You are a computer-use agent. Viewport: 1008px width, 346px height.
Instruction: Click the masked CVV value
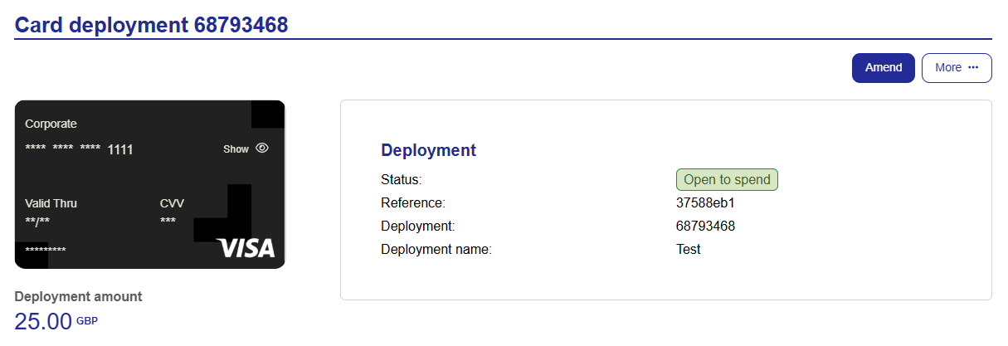pos(168,222)
